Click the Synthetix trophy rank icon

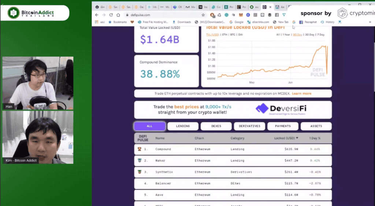[140, 172]
